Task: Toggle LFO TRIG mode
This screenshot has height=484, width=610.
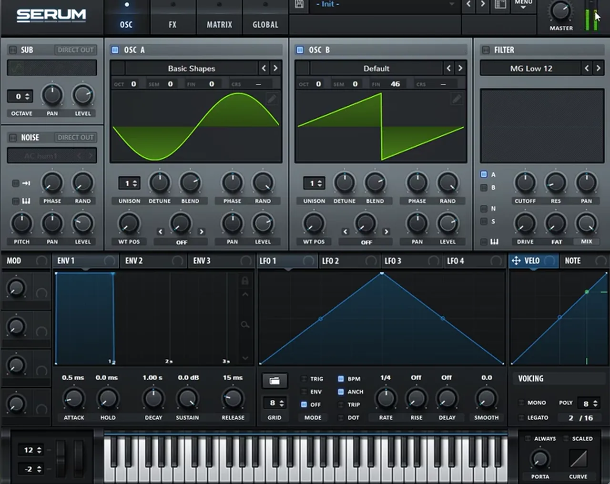Action: click(304, 379)
